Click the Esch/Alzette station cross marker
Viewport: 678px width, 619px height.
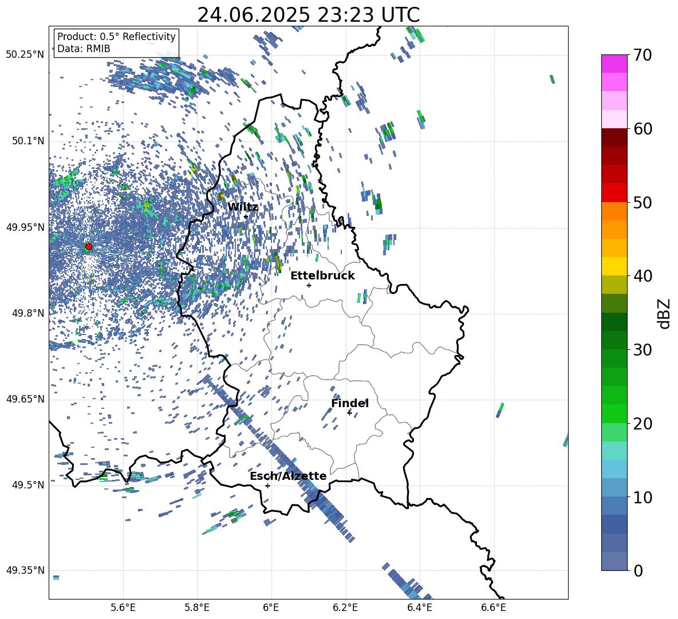point(267,486)
